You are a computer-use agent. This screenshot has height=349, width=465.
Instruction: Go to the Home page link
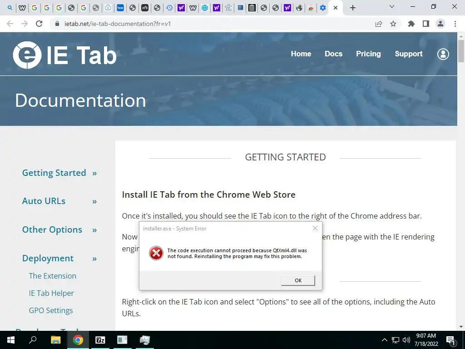click(301, 54)
